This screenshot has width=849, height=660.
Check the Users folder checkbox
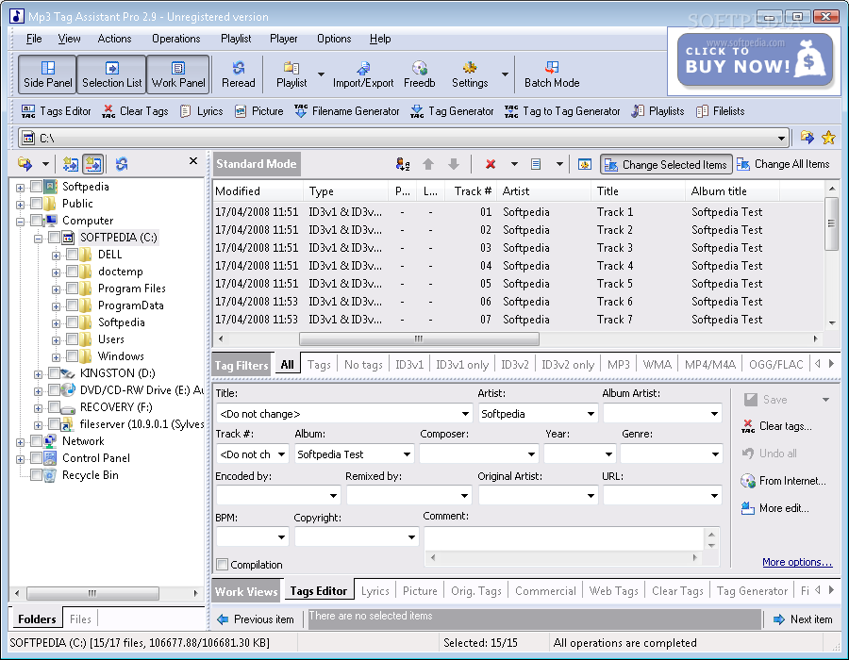coord(72,339)
